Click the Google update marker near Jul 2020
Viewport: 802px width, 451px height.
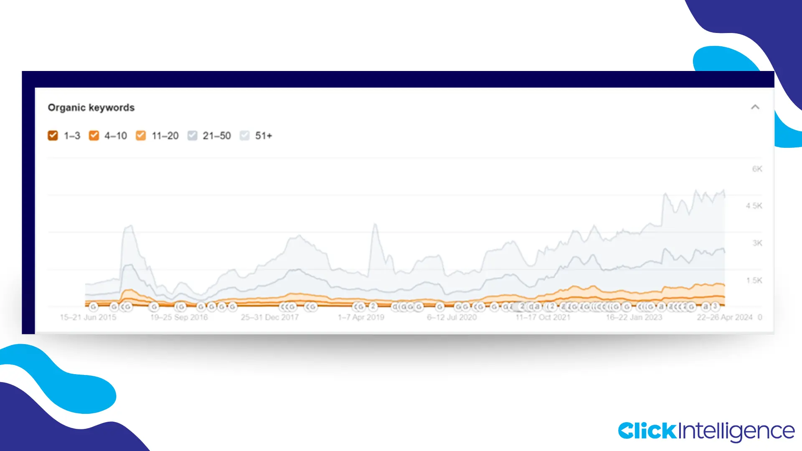[x=440, y=306]
